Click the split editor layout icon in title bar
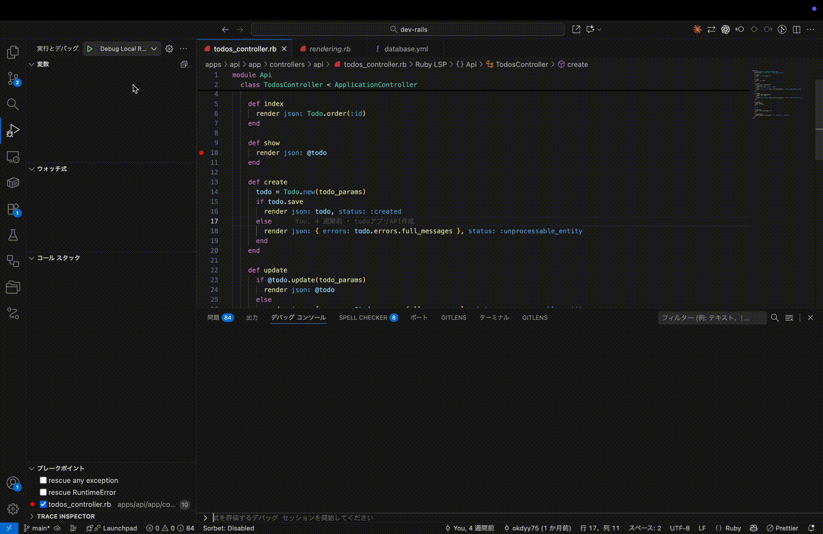 pos(797,29)
